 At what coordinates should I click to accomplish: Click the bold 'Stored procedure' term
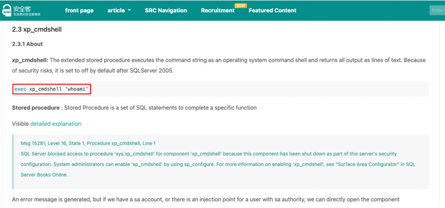coord(36,107)
